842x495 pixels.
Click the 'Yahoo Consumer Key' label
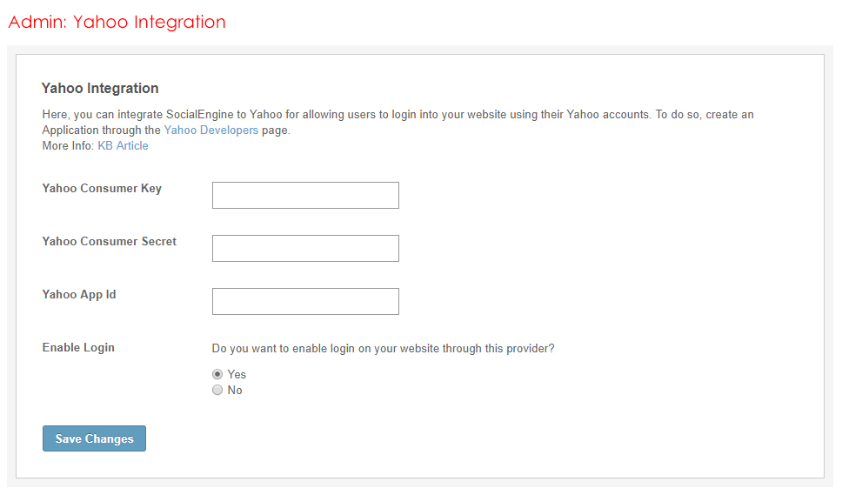(102, 189)
